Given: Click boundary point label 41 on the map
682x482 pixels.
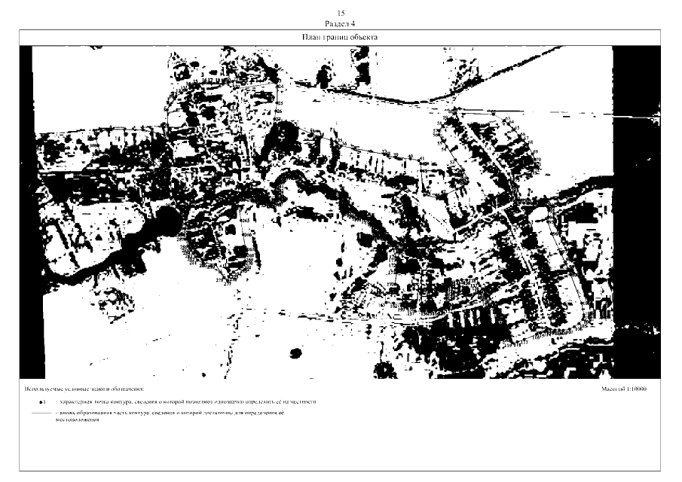Looking at the screenshot, I should pos(422,159).
